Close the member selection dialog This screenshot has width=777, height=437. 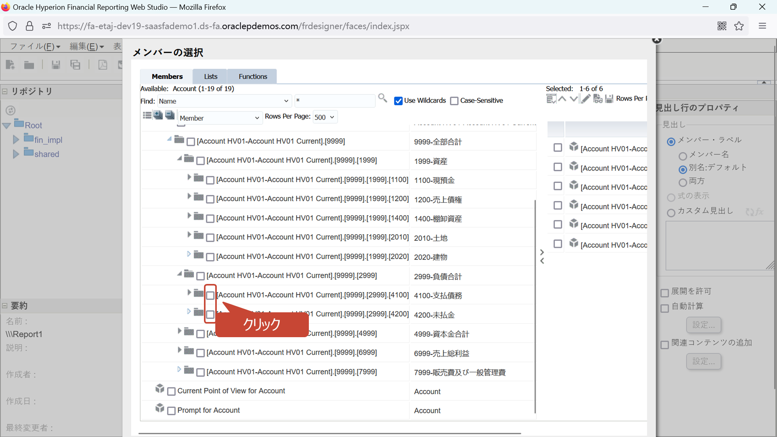[657, 40]
